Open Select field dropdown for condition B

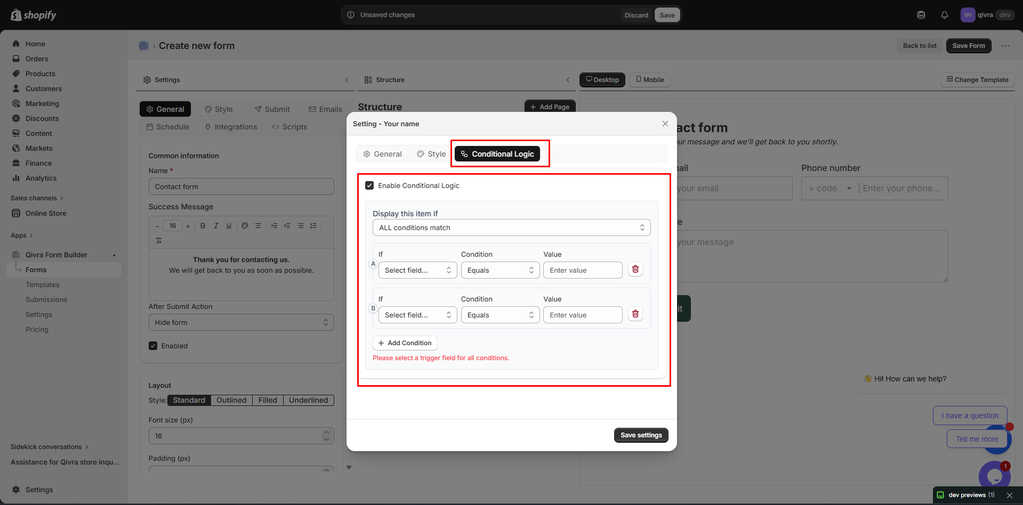(418, 315)
